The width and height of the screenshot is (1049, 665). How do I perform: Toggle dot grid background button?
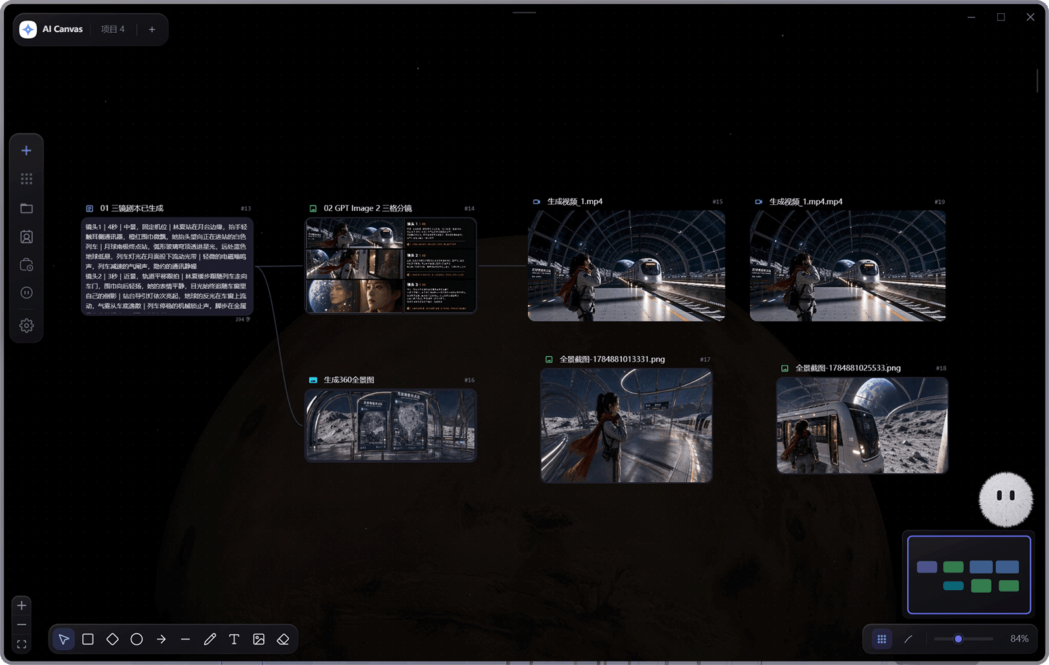[x=882, y=639]
